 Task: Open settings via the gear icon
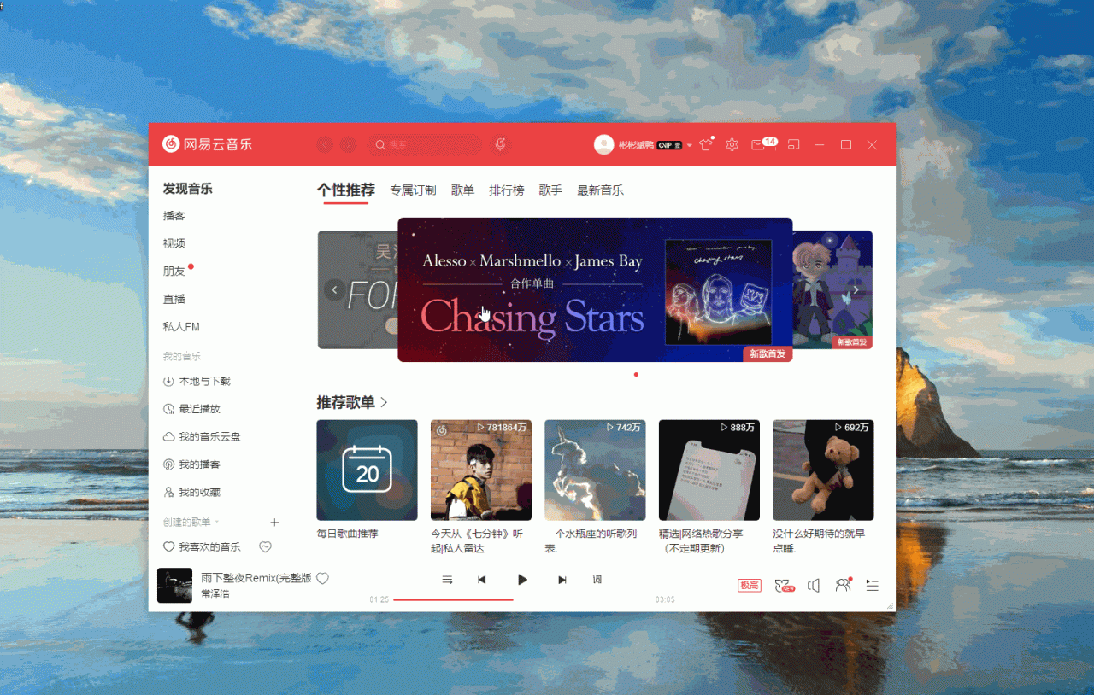click(x=732, y=144)
